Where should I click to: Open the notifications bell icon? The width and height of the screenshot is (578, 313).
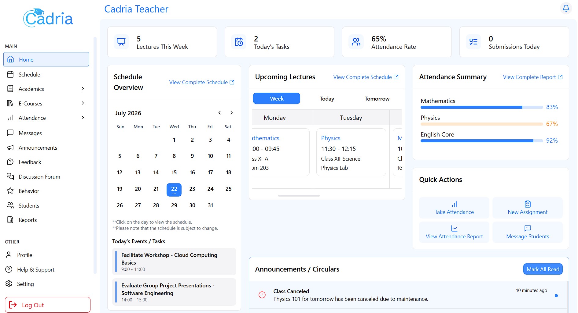[x=566, y=8]
